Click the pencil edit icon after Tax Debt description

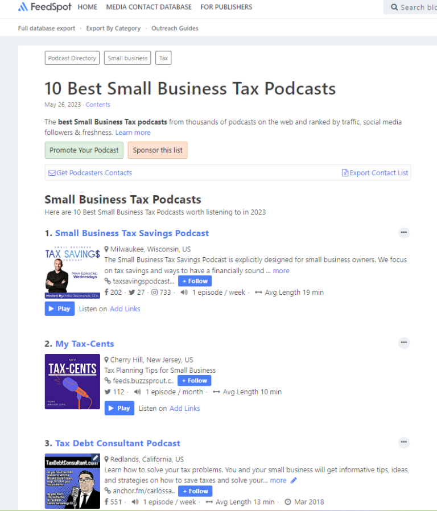point(294,480)
